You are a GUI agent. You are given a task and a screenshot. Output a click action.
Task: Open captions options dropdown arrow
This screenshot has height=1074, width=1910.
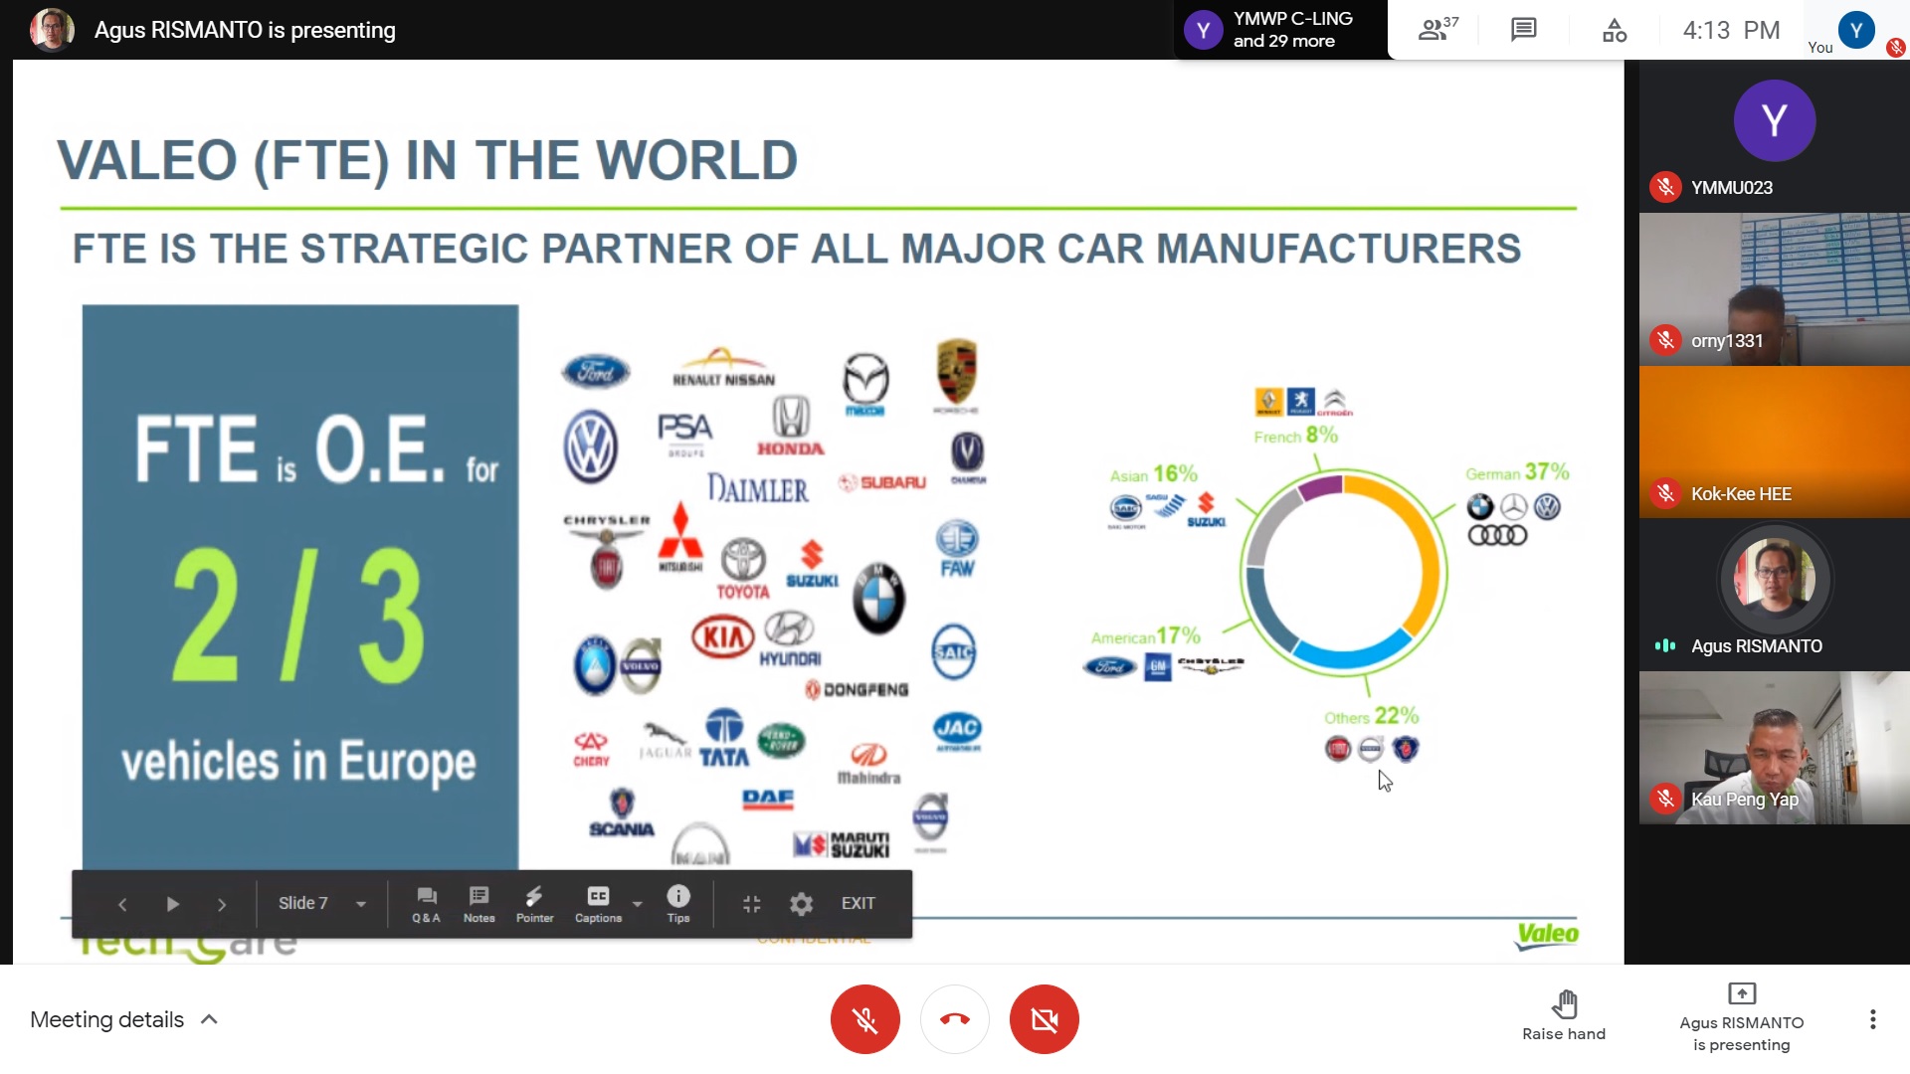pyautogui.click(x=638, y=904)
